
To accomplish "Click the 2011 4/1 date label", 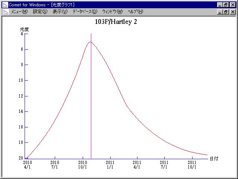I will [137, 164].
